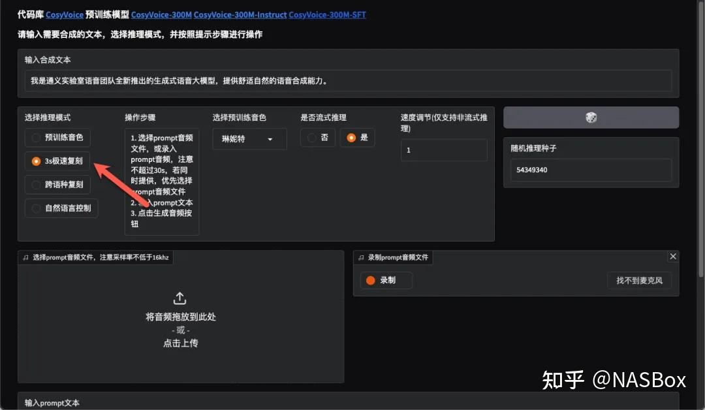The width and height of the screenshot is (705, 410).
Task: Open the CosyVoice-300M model link
Action: 160,14
